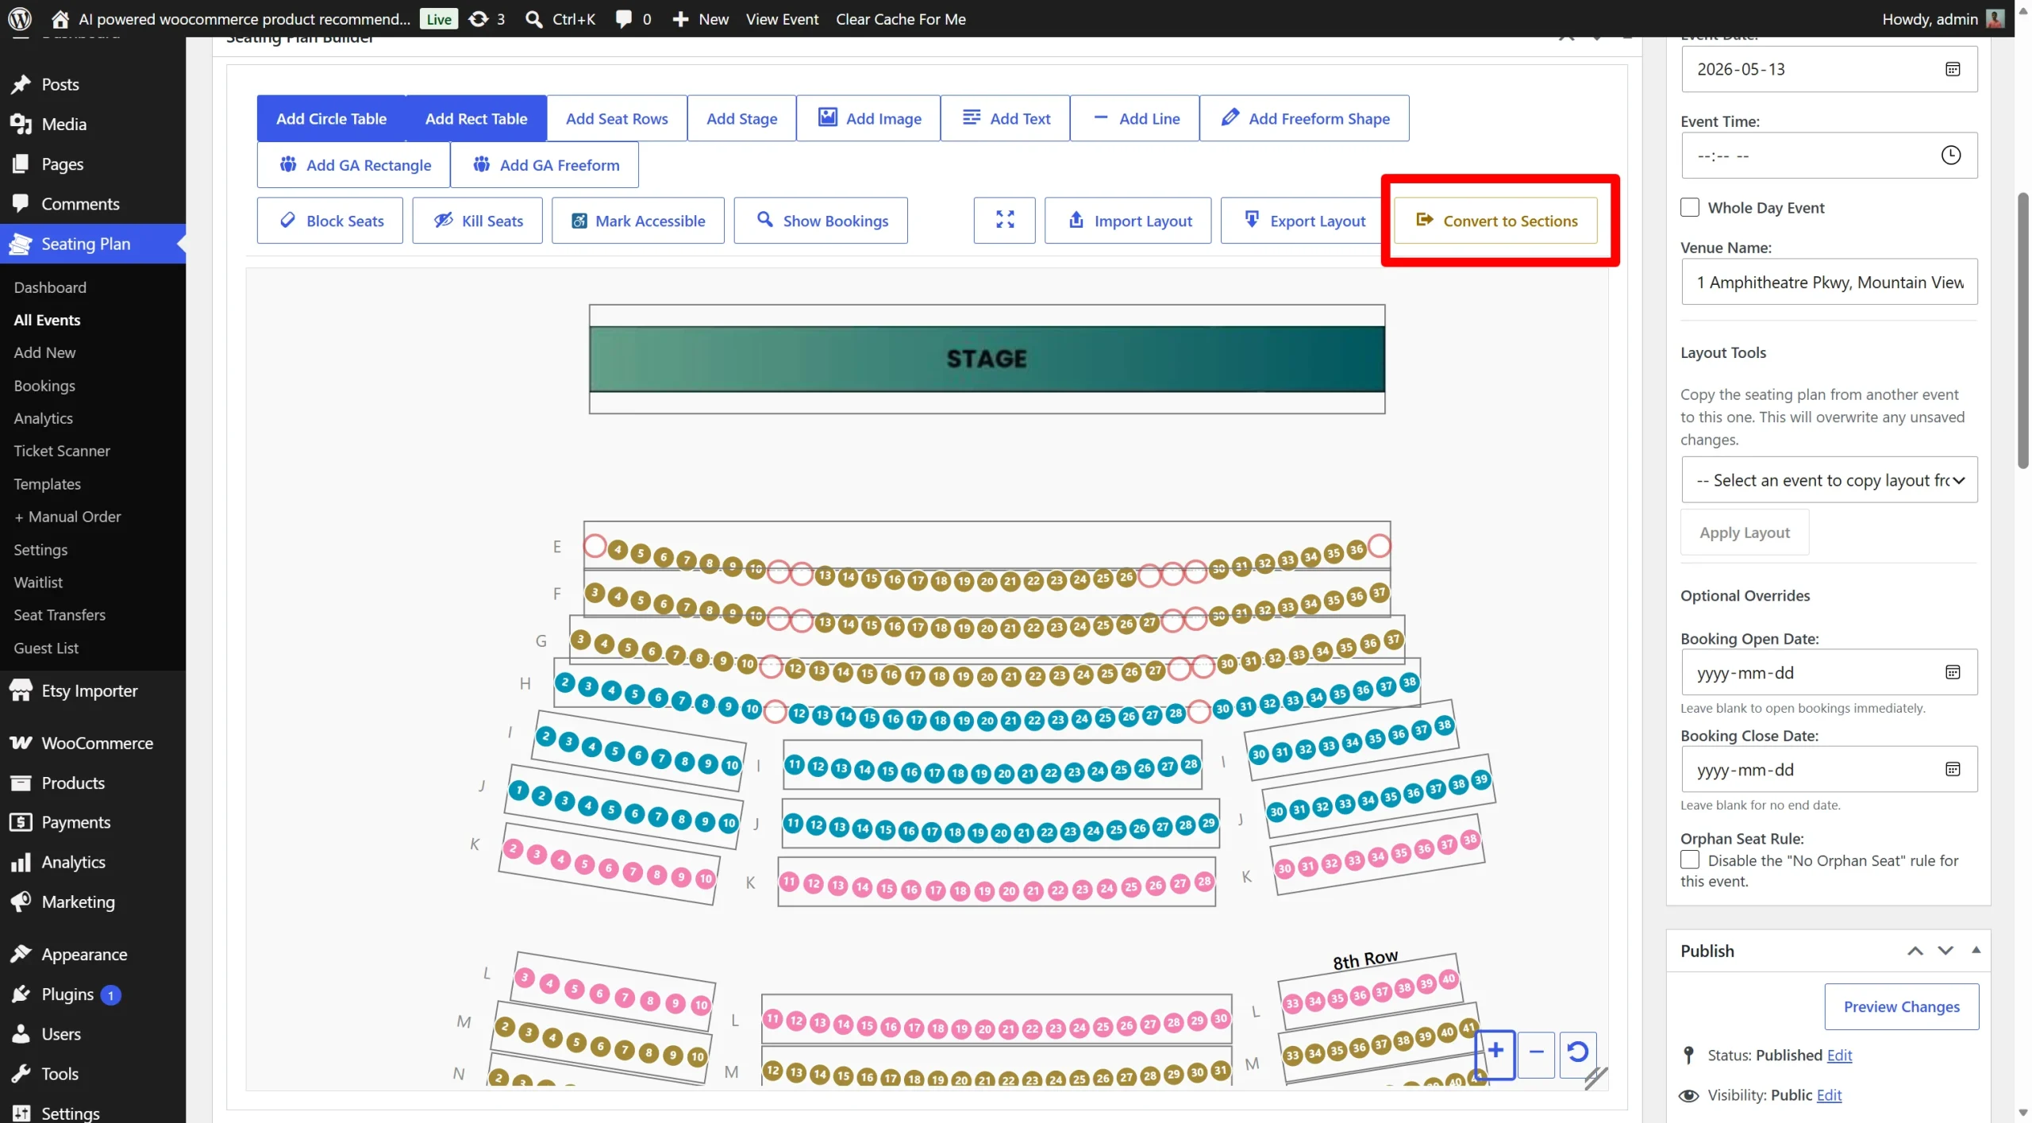Click the Etsy Importer store icon
The image size is (2032, 1123).
(21, 690)
